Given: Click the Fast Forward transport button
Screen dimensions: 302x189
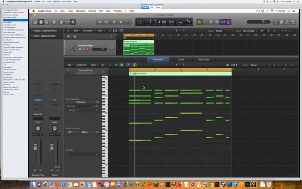Looking at the screenshot, I should pos(106,22).
